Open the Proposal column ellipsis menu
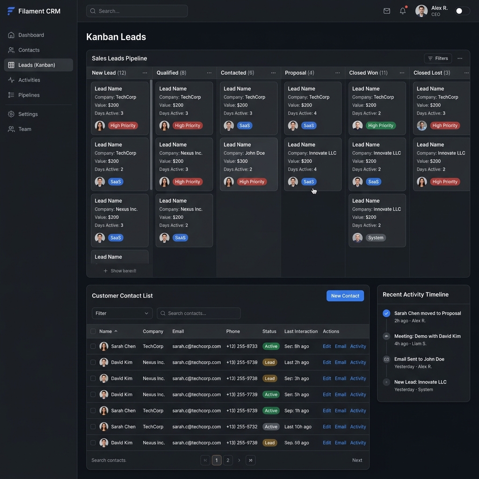Screen dimensions: 479x479 tap(338, 73)
